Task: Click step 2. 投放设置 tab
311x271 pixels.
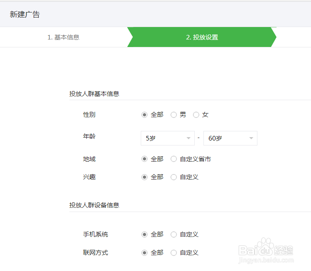Action: (202, 37)
